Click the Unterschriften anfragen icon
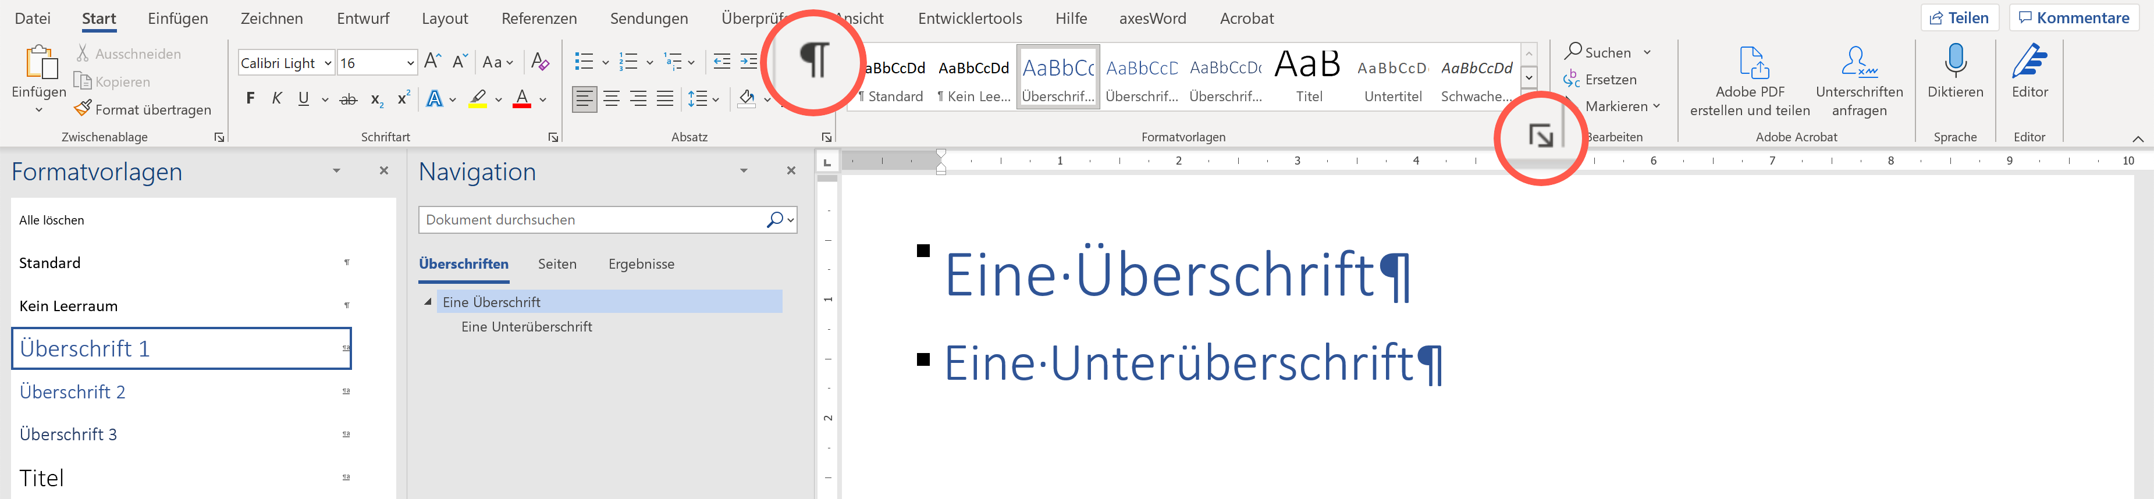 pos(1858,63)
